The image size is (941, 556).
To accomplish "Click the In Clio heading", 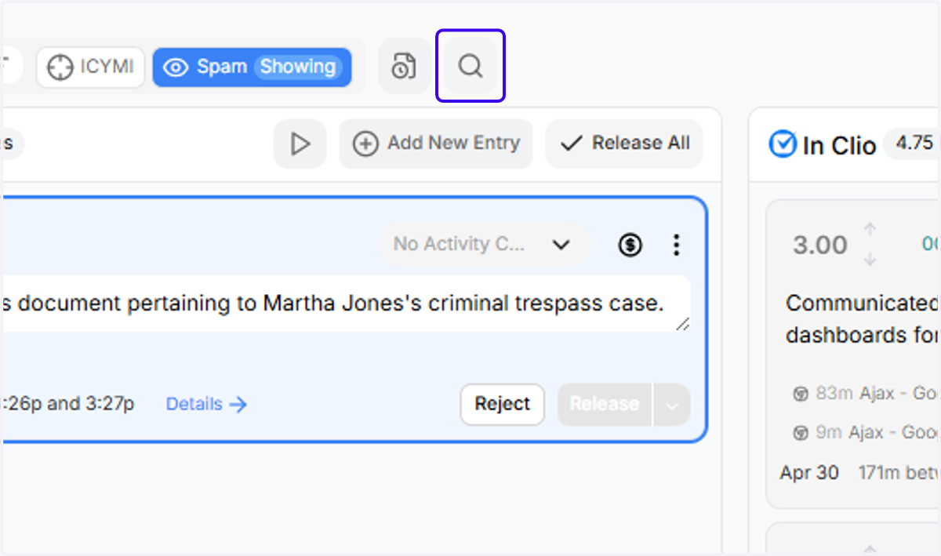I will [839, 145].
